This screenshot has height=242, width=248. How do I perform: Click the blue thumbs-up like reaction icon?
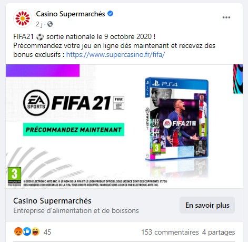(x=27, y=232)
